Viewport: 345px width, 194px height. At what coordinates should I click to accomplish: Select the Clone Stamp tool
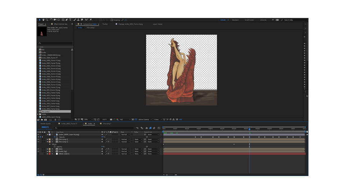coord(78,20)
